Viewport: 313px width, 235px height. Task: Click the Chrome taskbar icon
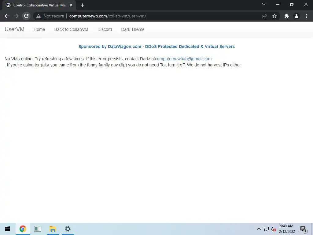[23, 229]
